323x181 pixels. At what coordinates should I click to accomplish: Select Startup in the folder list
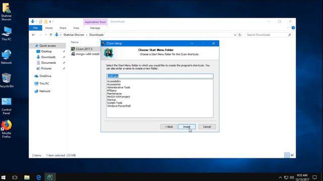click(x=112, y=100)
